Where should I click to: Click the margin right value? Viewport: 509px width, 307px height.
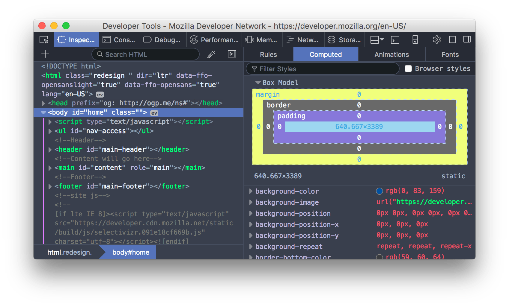460,127
